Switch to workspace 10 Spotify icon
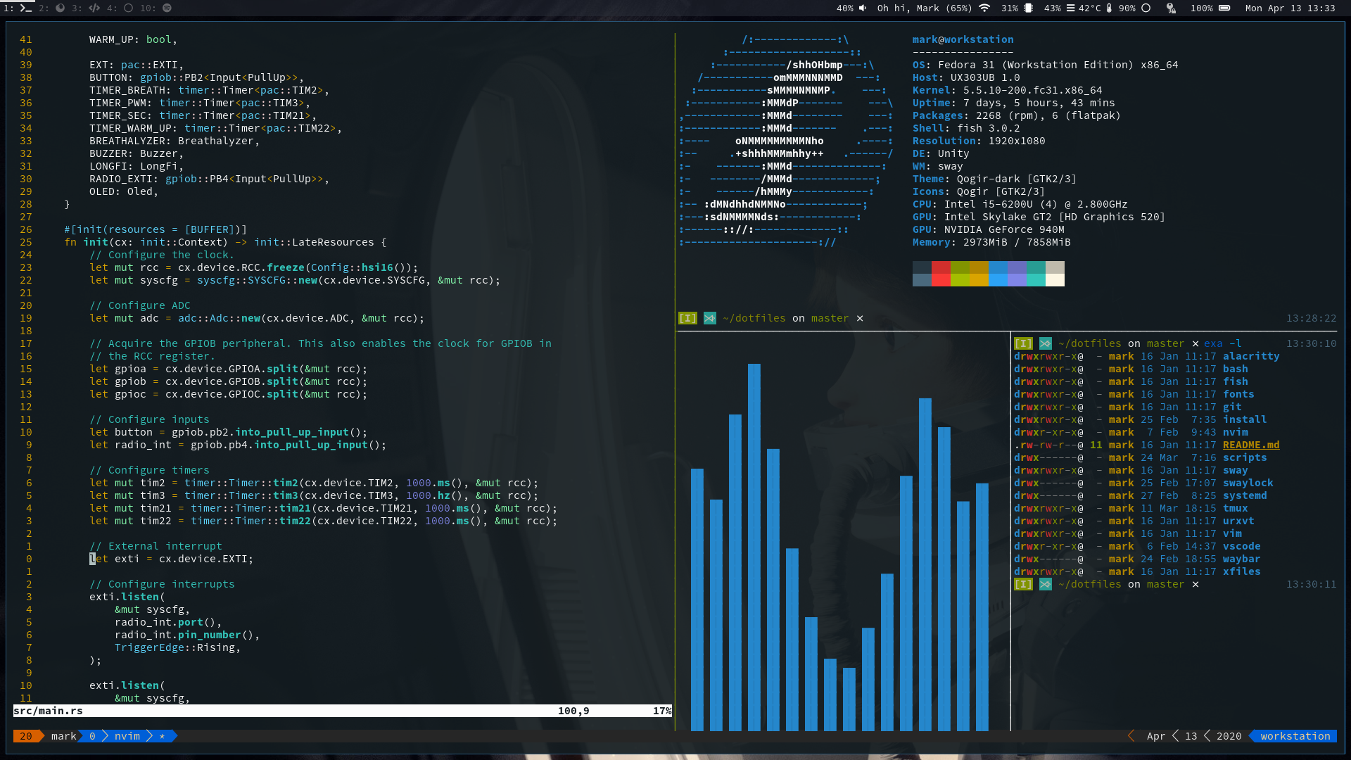 167,8
